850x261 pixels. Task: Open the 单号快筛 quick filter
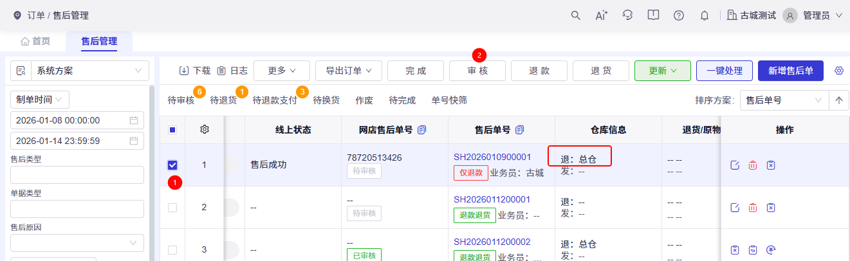(449, 100)
